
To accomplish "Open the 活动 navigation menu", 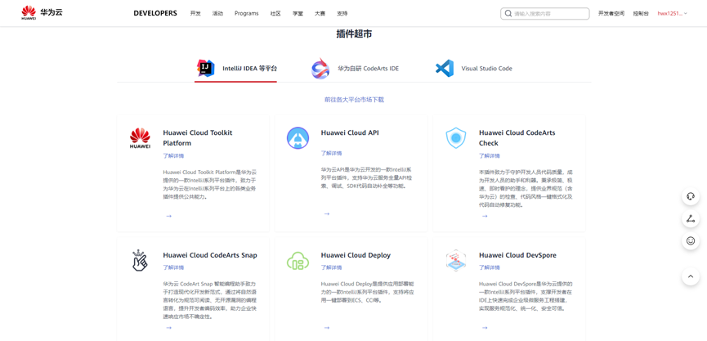I will (217, 14).
